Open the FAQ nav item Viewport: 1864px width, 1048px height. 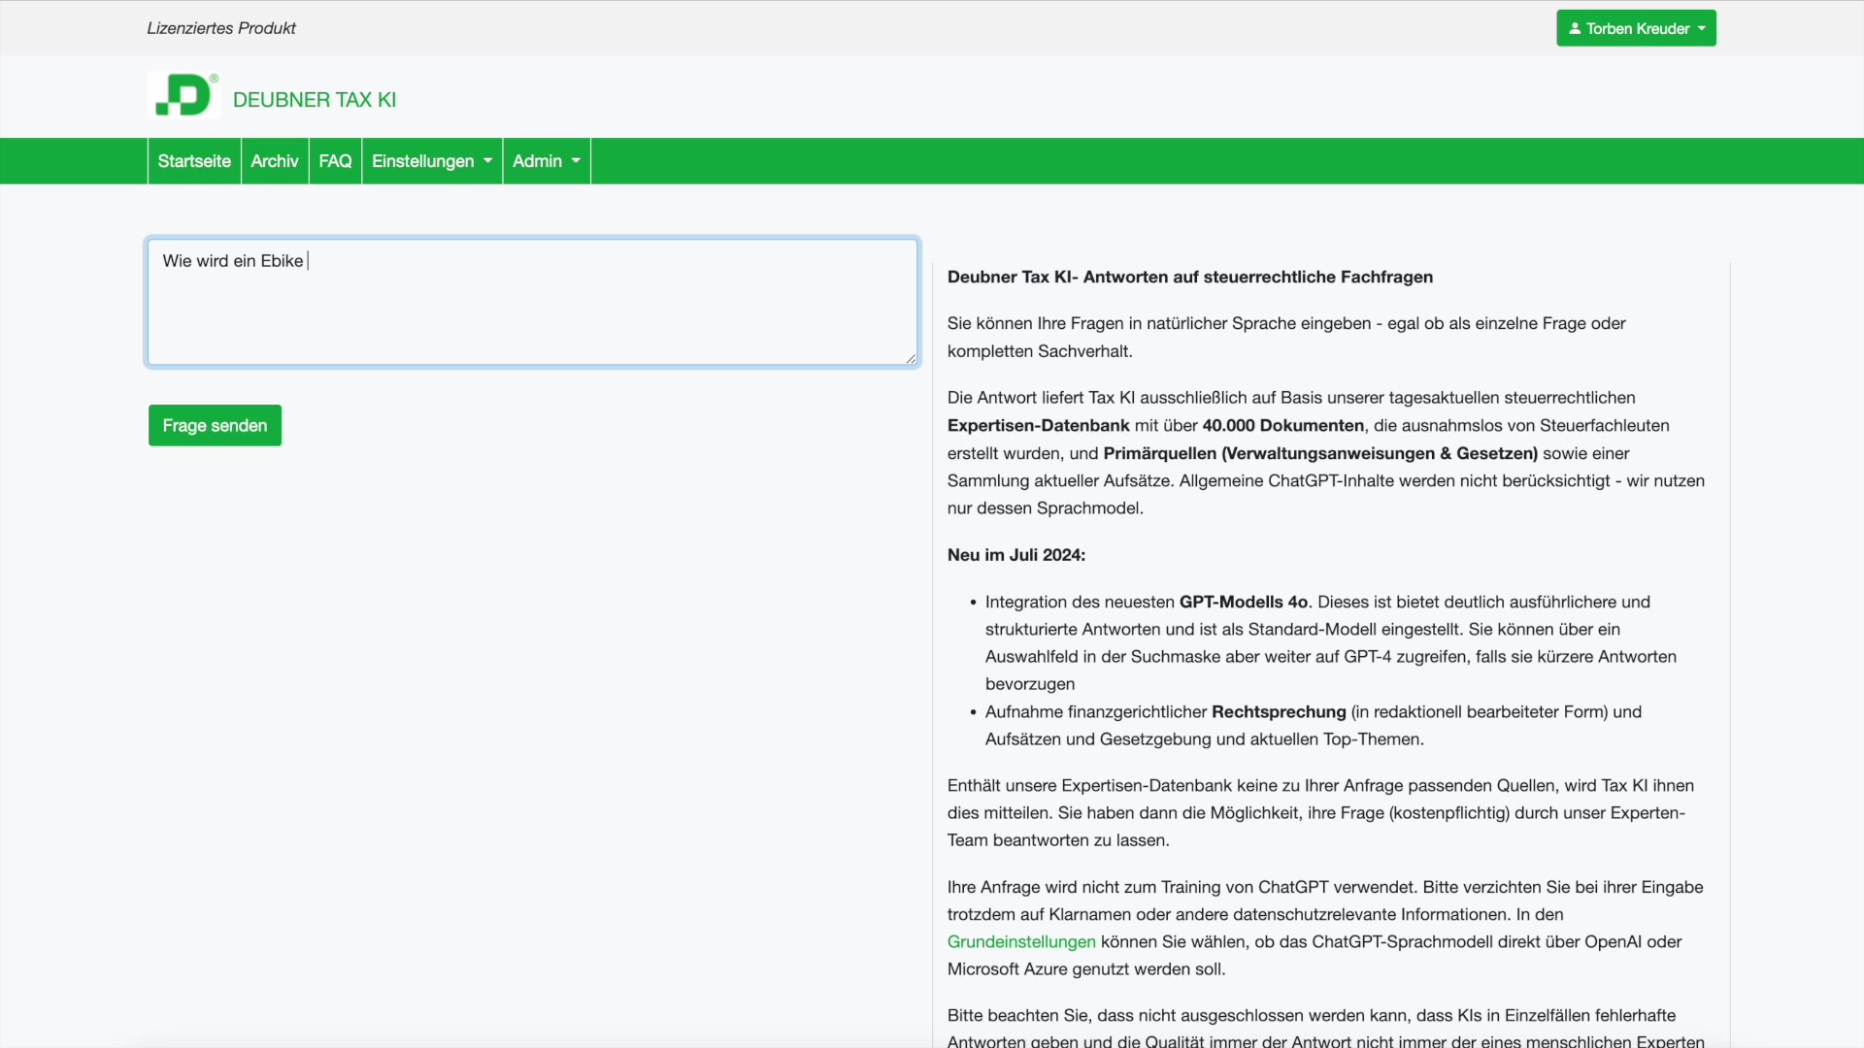click(335, 161)
